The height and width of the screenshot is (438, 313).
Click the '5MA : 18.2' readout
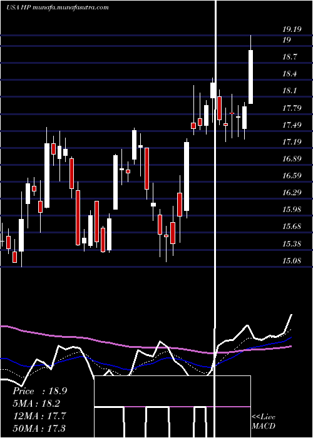tap(36, 404)
